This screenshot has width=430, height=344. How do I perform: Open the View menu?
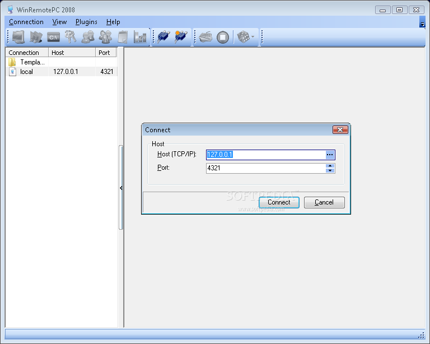click(x=59, y=22)
